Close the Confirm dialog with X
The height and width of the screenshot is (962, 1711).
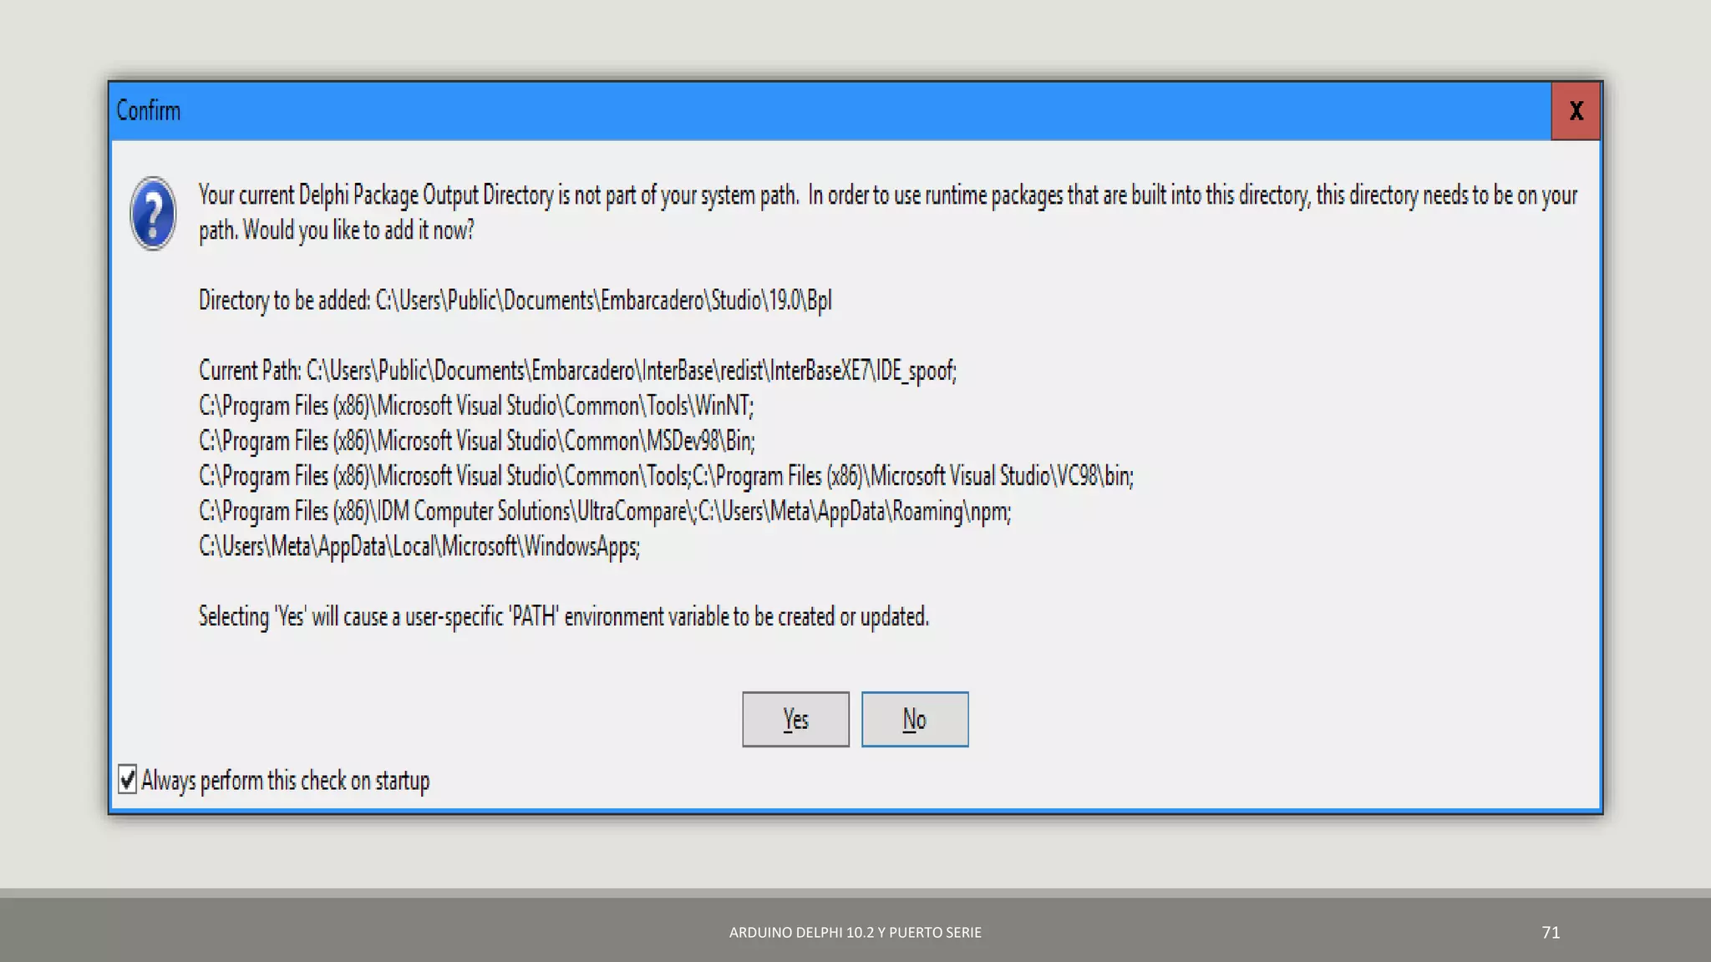pyautogui.click(x=1576, y=111)
